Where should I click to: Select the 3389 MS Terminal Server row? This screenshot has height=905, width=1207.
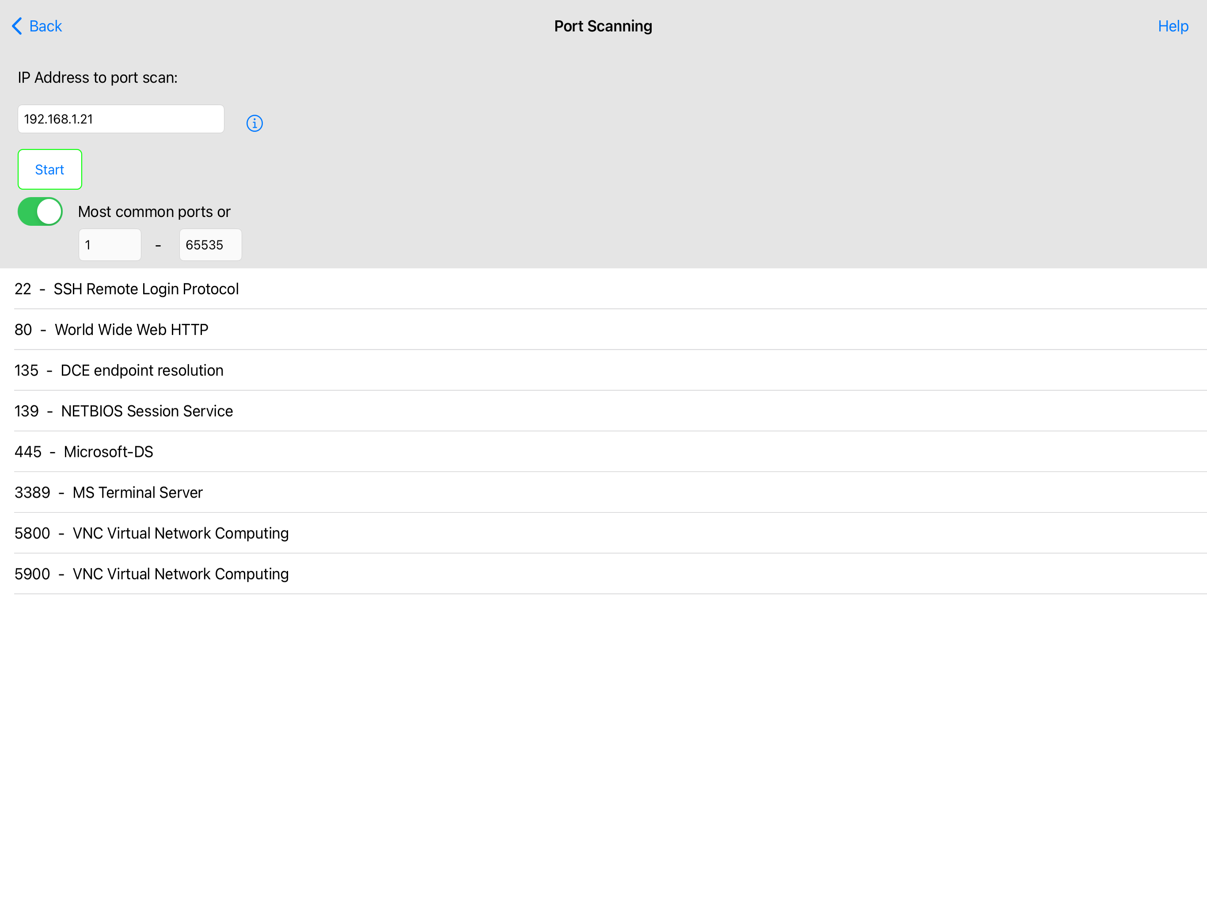[109, 492]
